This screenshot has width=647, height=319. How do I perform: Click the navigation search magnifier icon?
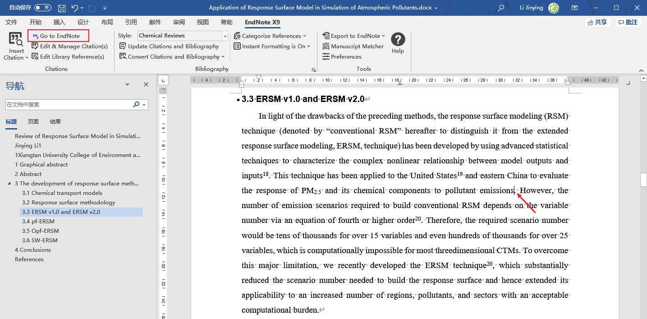(x=136, y=104)
